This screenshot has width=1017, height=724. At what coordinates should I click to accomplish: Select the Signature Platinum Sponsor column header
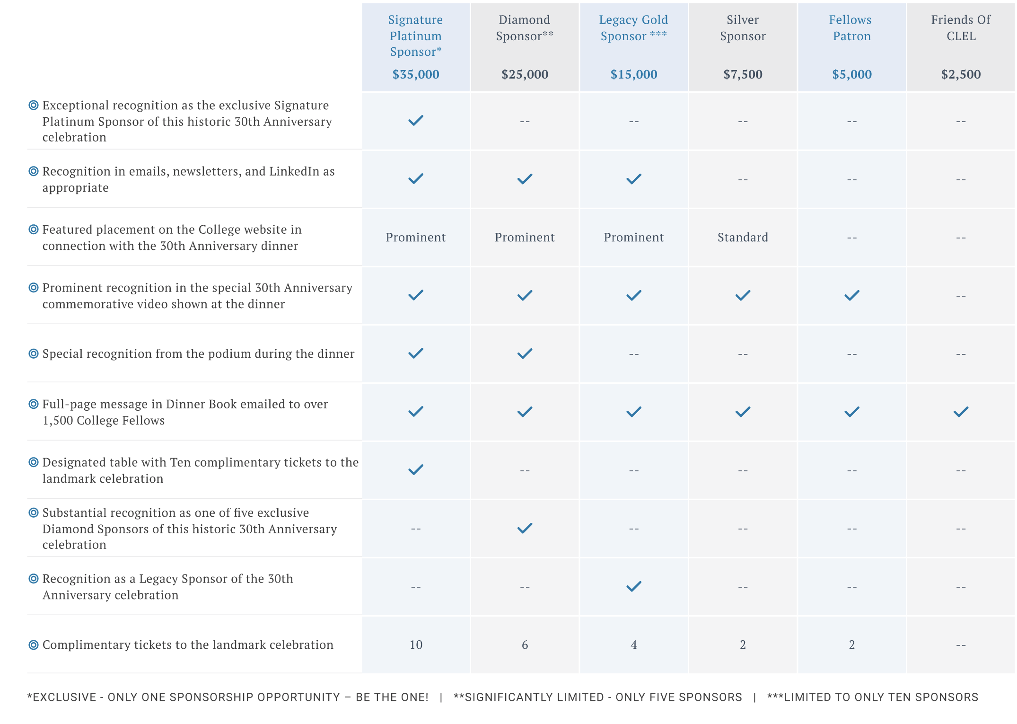pyautogui.click(x=416, y=36)
